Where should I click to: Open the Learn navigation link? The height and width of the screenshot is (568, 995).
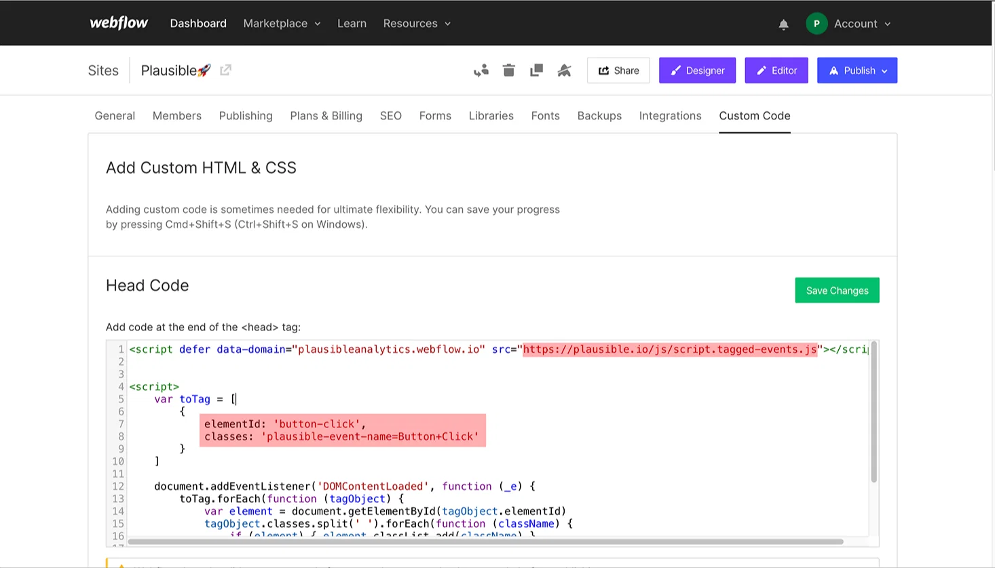(352, 24)
